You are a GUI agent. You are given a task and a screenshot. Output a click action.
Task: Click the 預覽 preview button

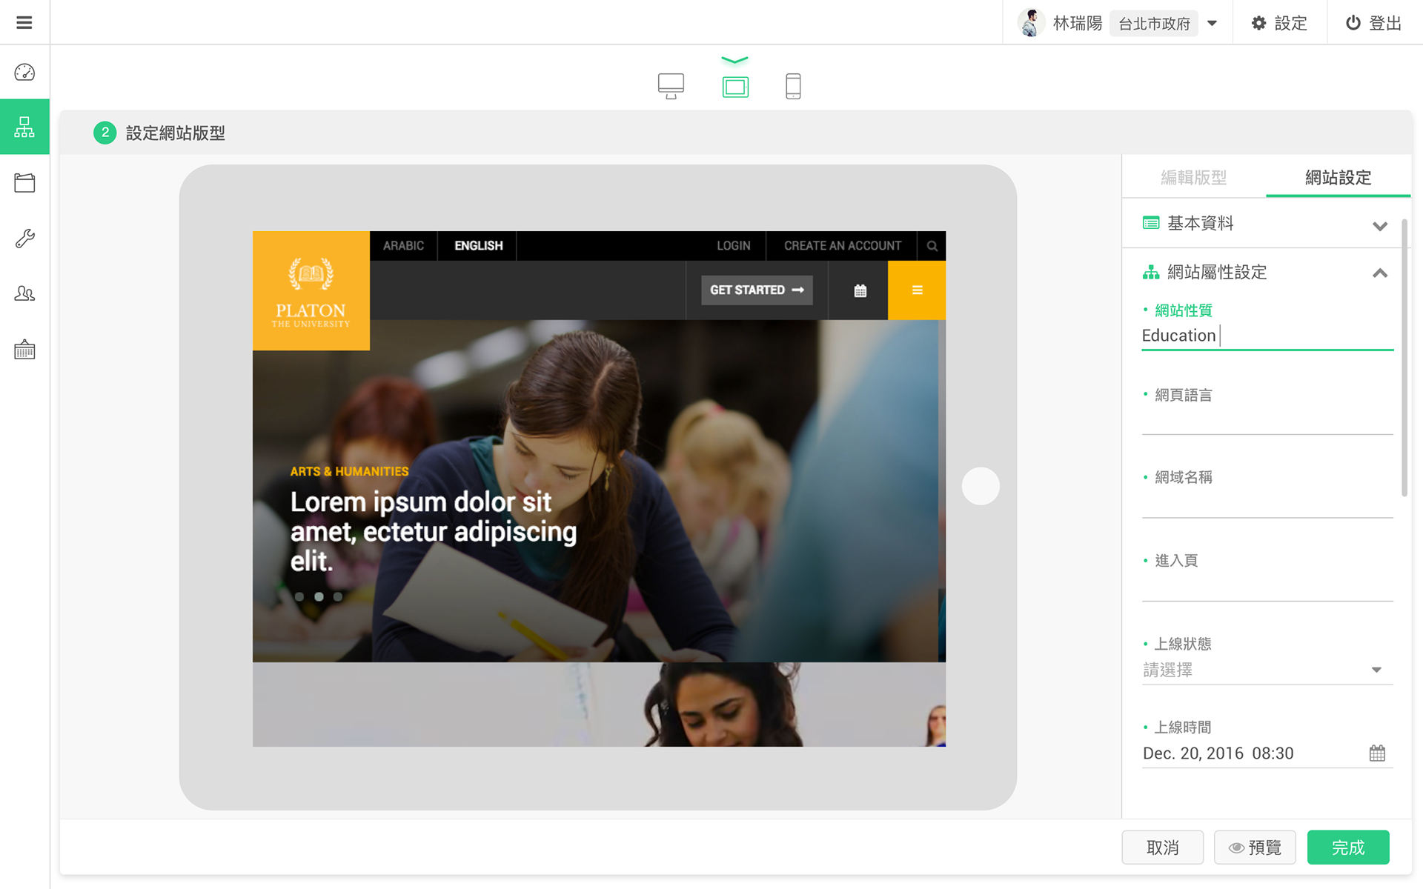pos(1255,848)
